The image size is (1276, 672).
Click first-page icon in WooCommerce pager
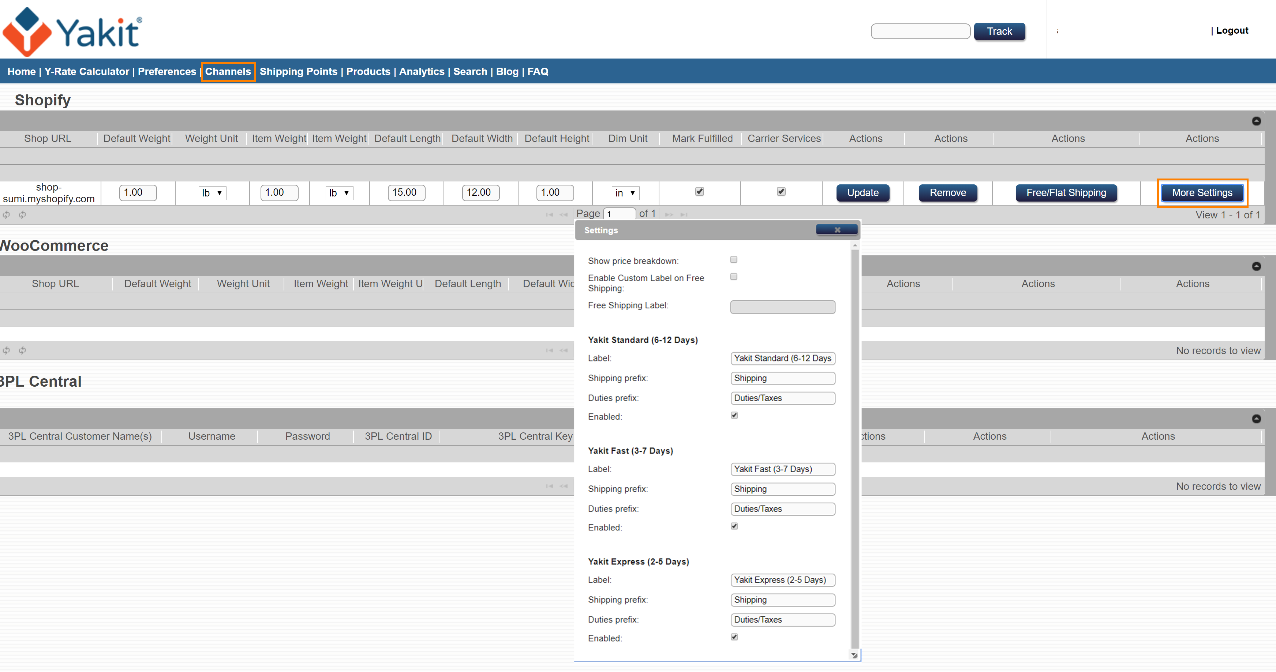(x=549, y=350)
